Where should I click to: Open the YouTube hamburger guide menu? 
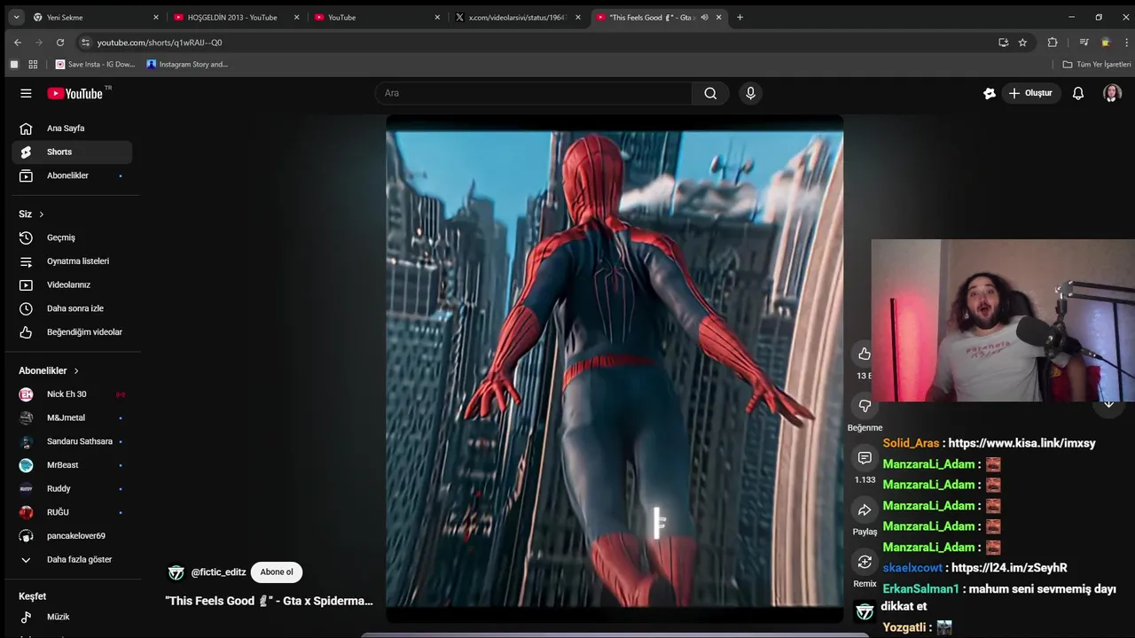(x=26, y=93)
